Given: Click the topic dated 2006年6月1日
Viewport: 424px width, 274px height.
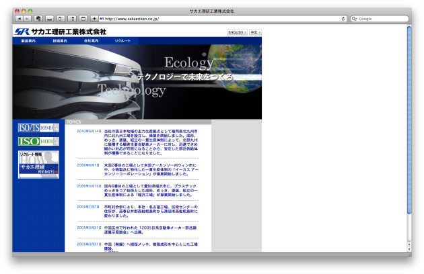Looking at the screenshot, I should click(x=151, y=169).
